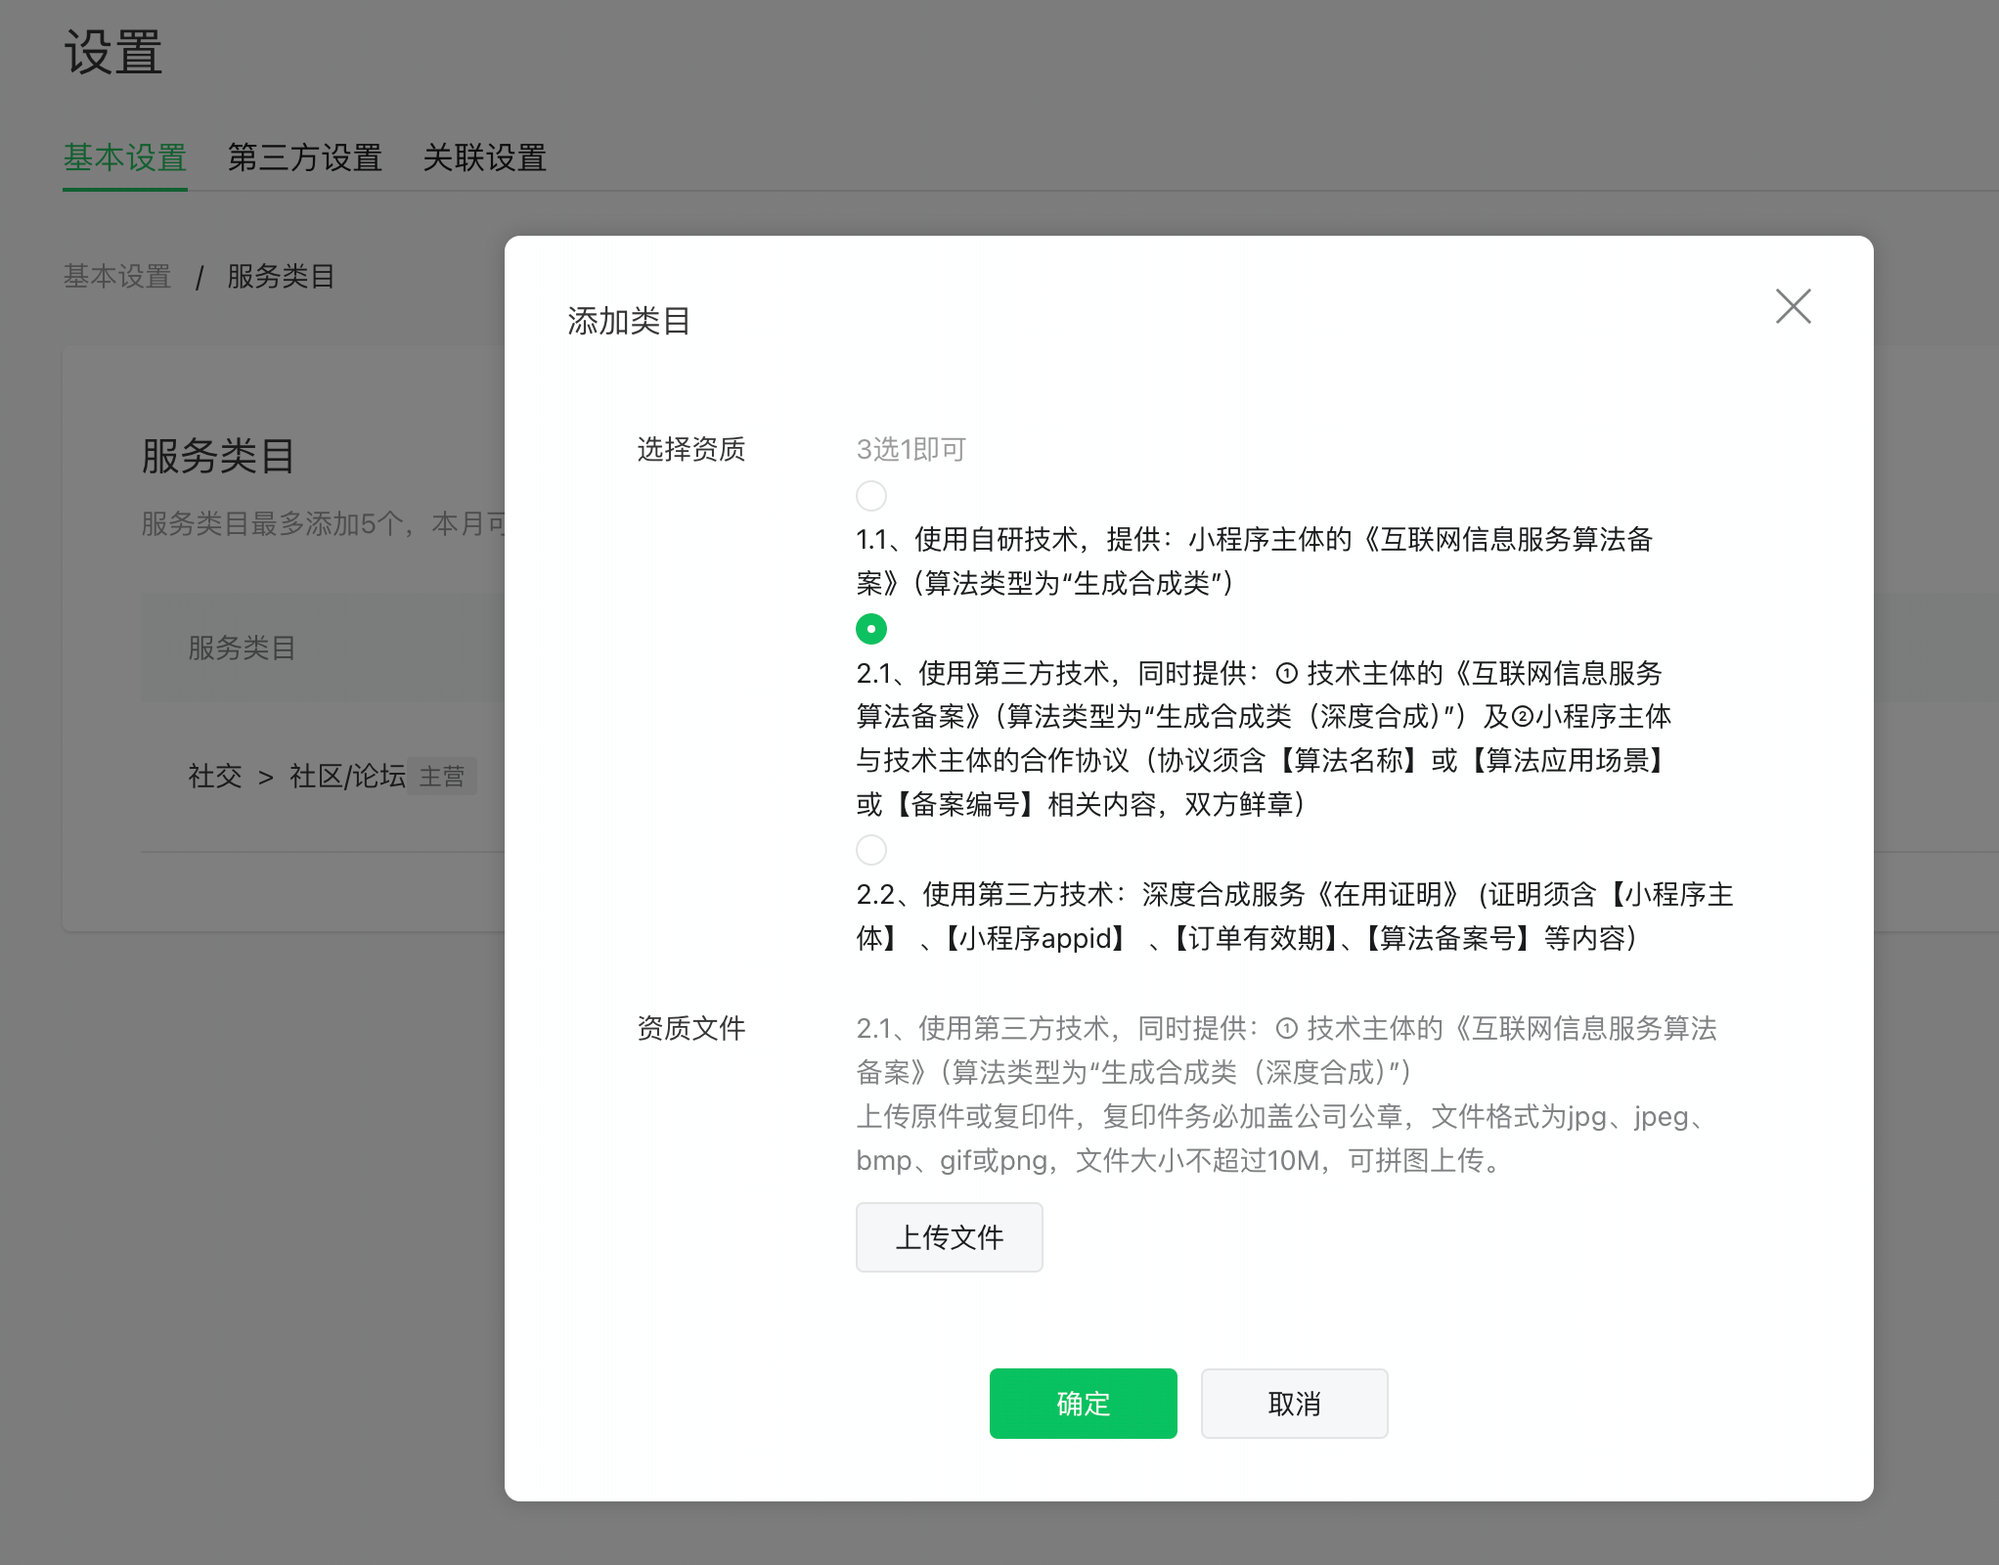Go to 基本设置 breadcrumb link
Viewport: 1999px width, 1565px height.
[x=117, y=277]
